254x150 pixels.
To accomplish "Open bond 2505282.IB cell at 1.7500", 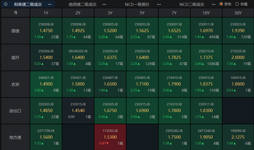I will [x=174, y=137].
